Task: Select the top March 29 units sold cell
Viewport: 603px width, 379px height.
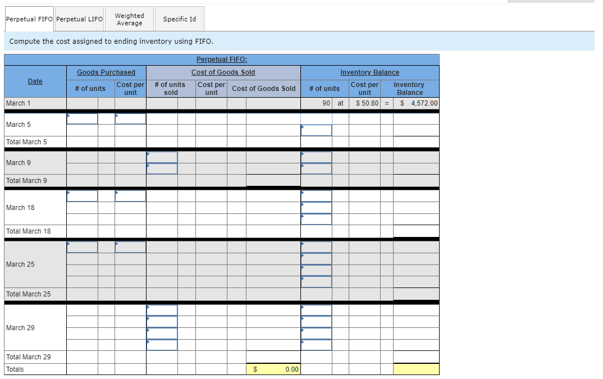Action: (162, 308)
